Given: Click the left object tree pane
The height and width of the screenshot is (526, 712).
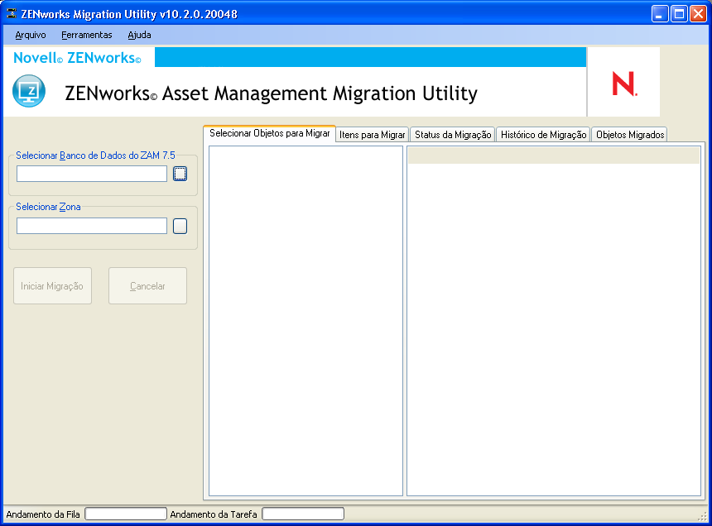Looking at the screenshot, I should [x=305, y=321].
